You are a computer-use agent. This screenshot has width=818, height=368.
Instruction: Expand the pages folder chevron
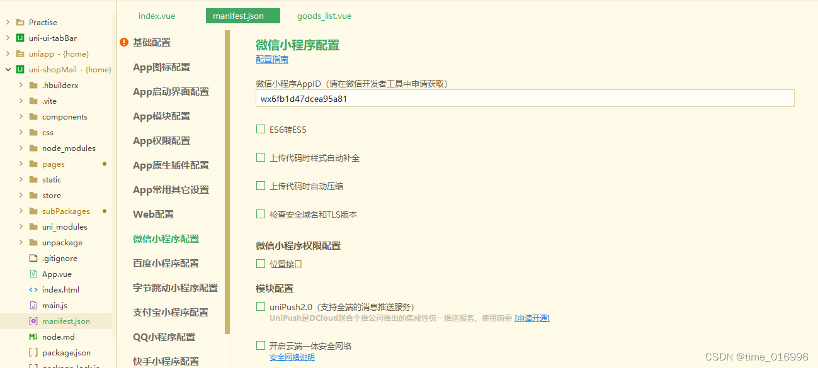point(21,164)
